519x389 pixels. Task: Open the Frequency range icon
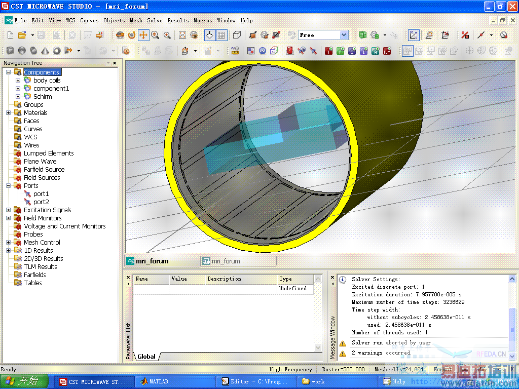point(263,51)
